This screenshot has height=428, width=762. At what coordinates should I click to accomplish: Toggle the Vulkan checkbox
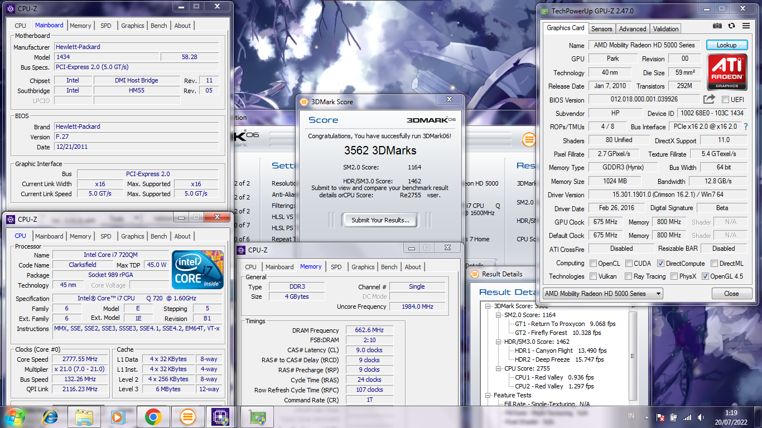594,276
